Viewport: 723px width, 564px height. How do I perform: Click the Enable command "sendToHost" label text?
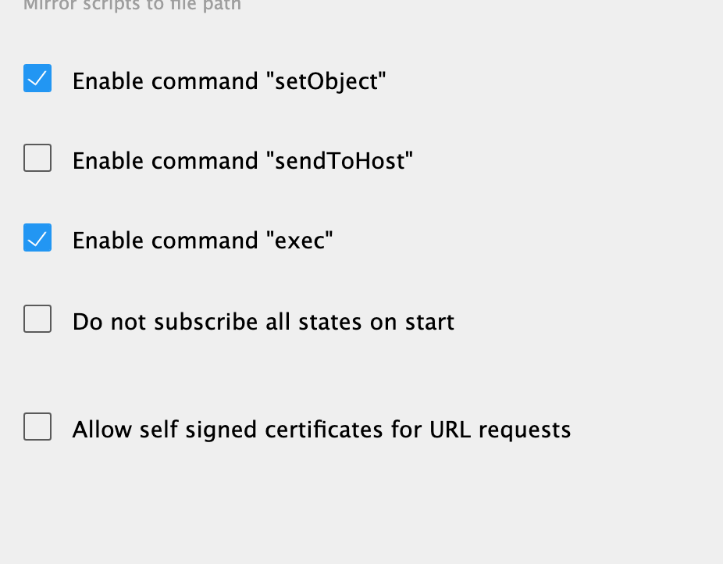(x=242, y=161)
